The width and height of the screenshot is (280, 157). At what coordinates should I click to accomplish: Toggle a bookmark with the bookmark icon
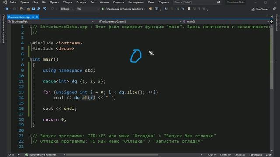click(x=189, y=9)
